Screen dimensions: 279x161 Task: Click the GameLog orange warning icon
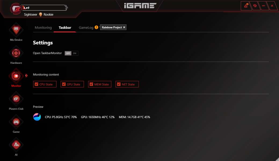[96, 27]
